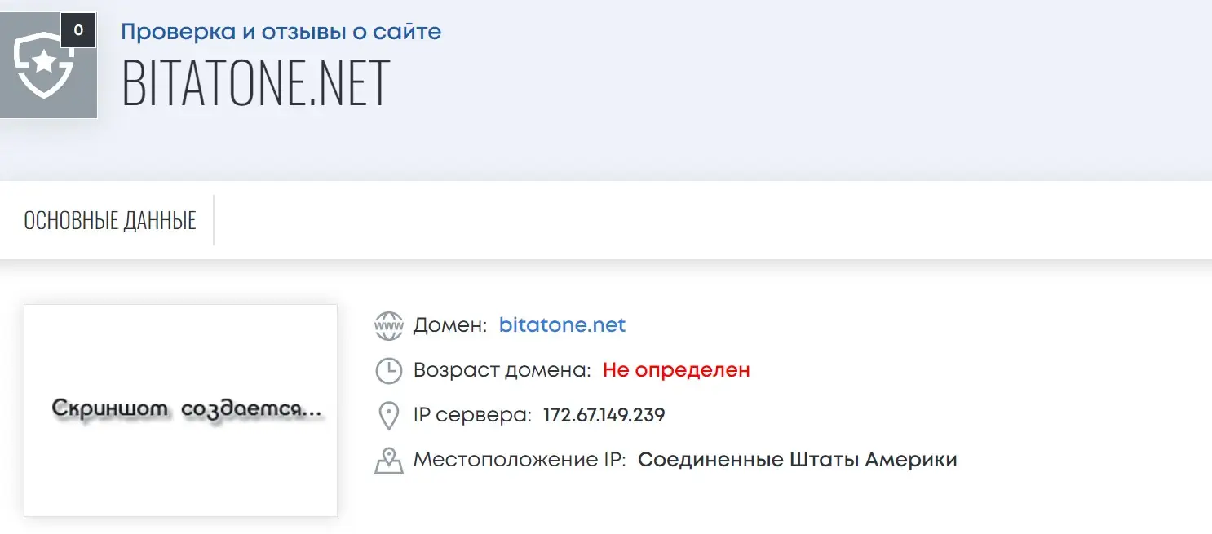Click the 'IP сервера:' label
1212x534 pixels.
tap(473, 415)
